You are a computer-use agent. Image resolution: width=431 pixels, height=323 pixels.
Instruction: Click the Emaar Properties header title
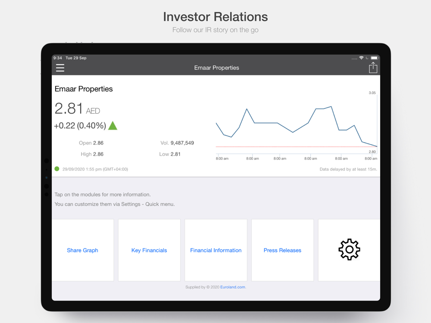point(217,68)
